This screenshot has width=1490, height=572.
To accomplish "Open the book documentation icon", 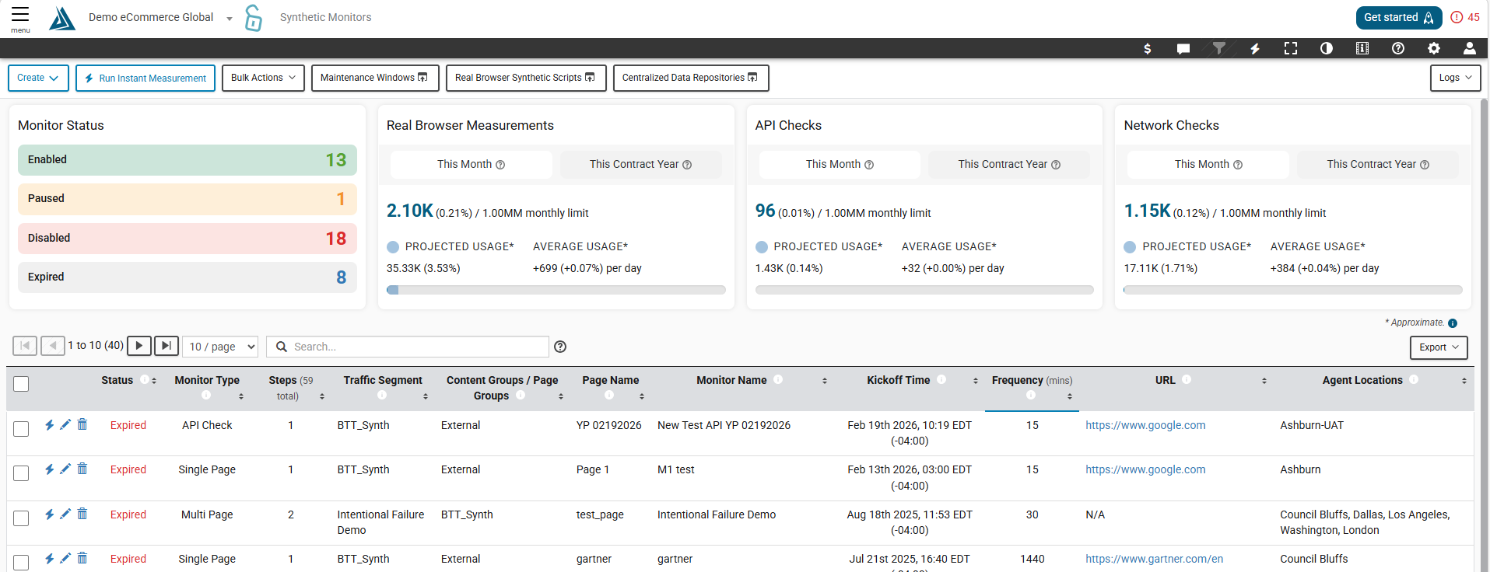I will click(x=1362, y=48).
